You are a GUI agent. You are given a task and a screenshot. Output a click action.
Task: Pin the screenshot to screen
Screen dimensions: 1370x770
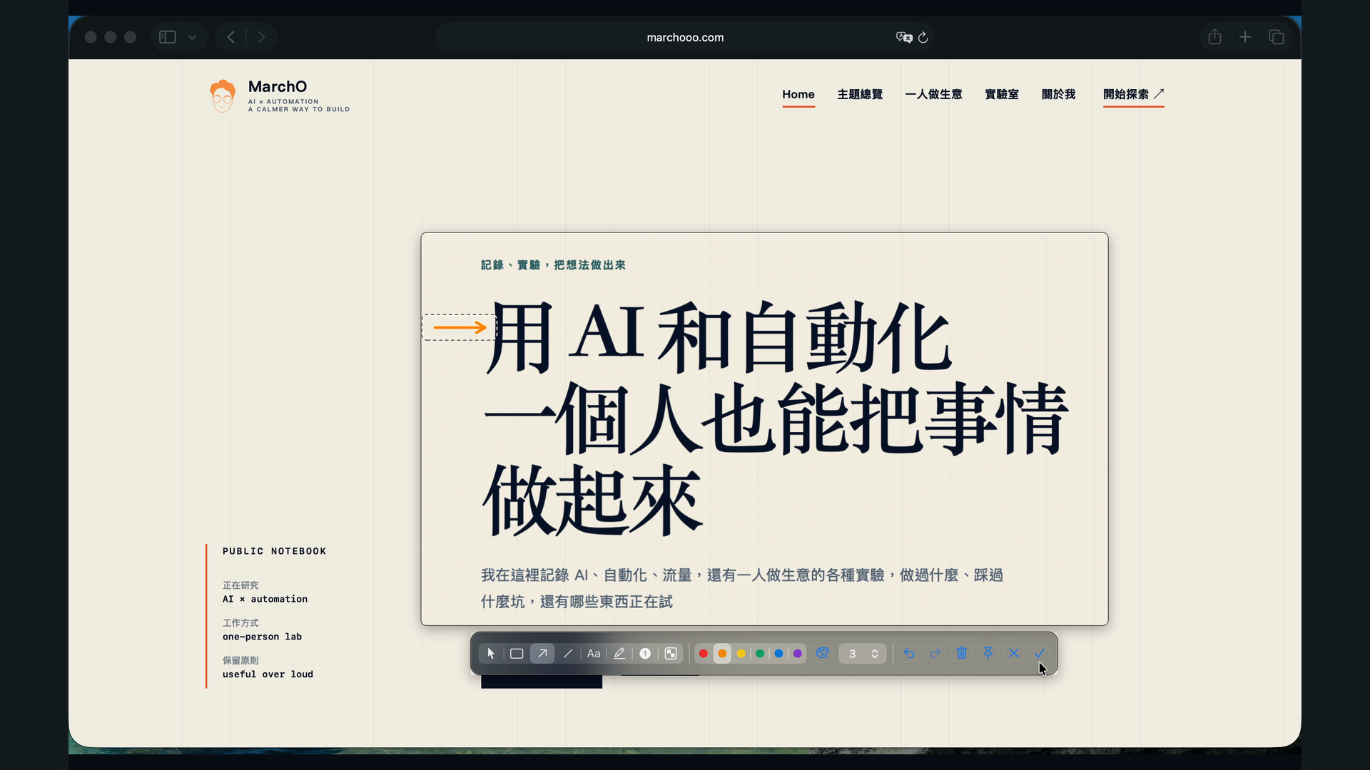click(x=988, y=653)
